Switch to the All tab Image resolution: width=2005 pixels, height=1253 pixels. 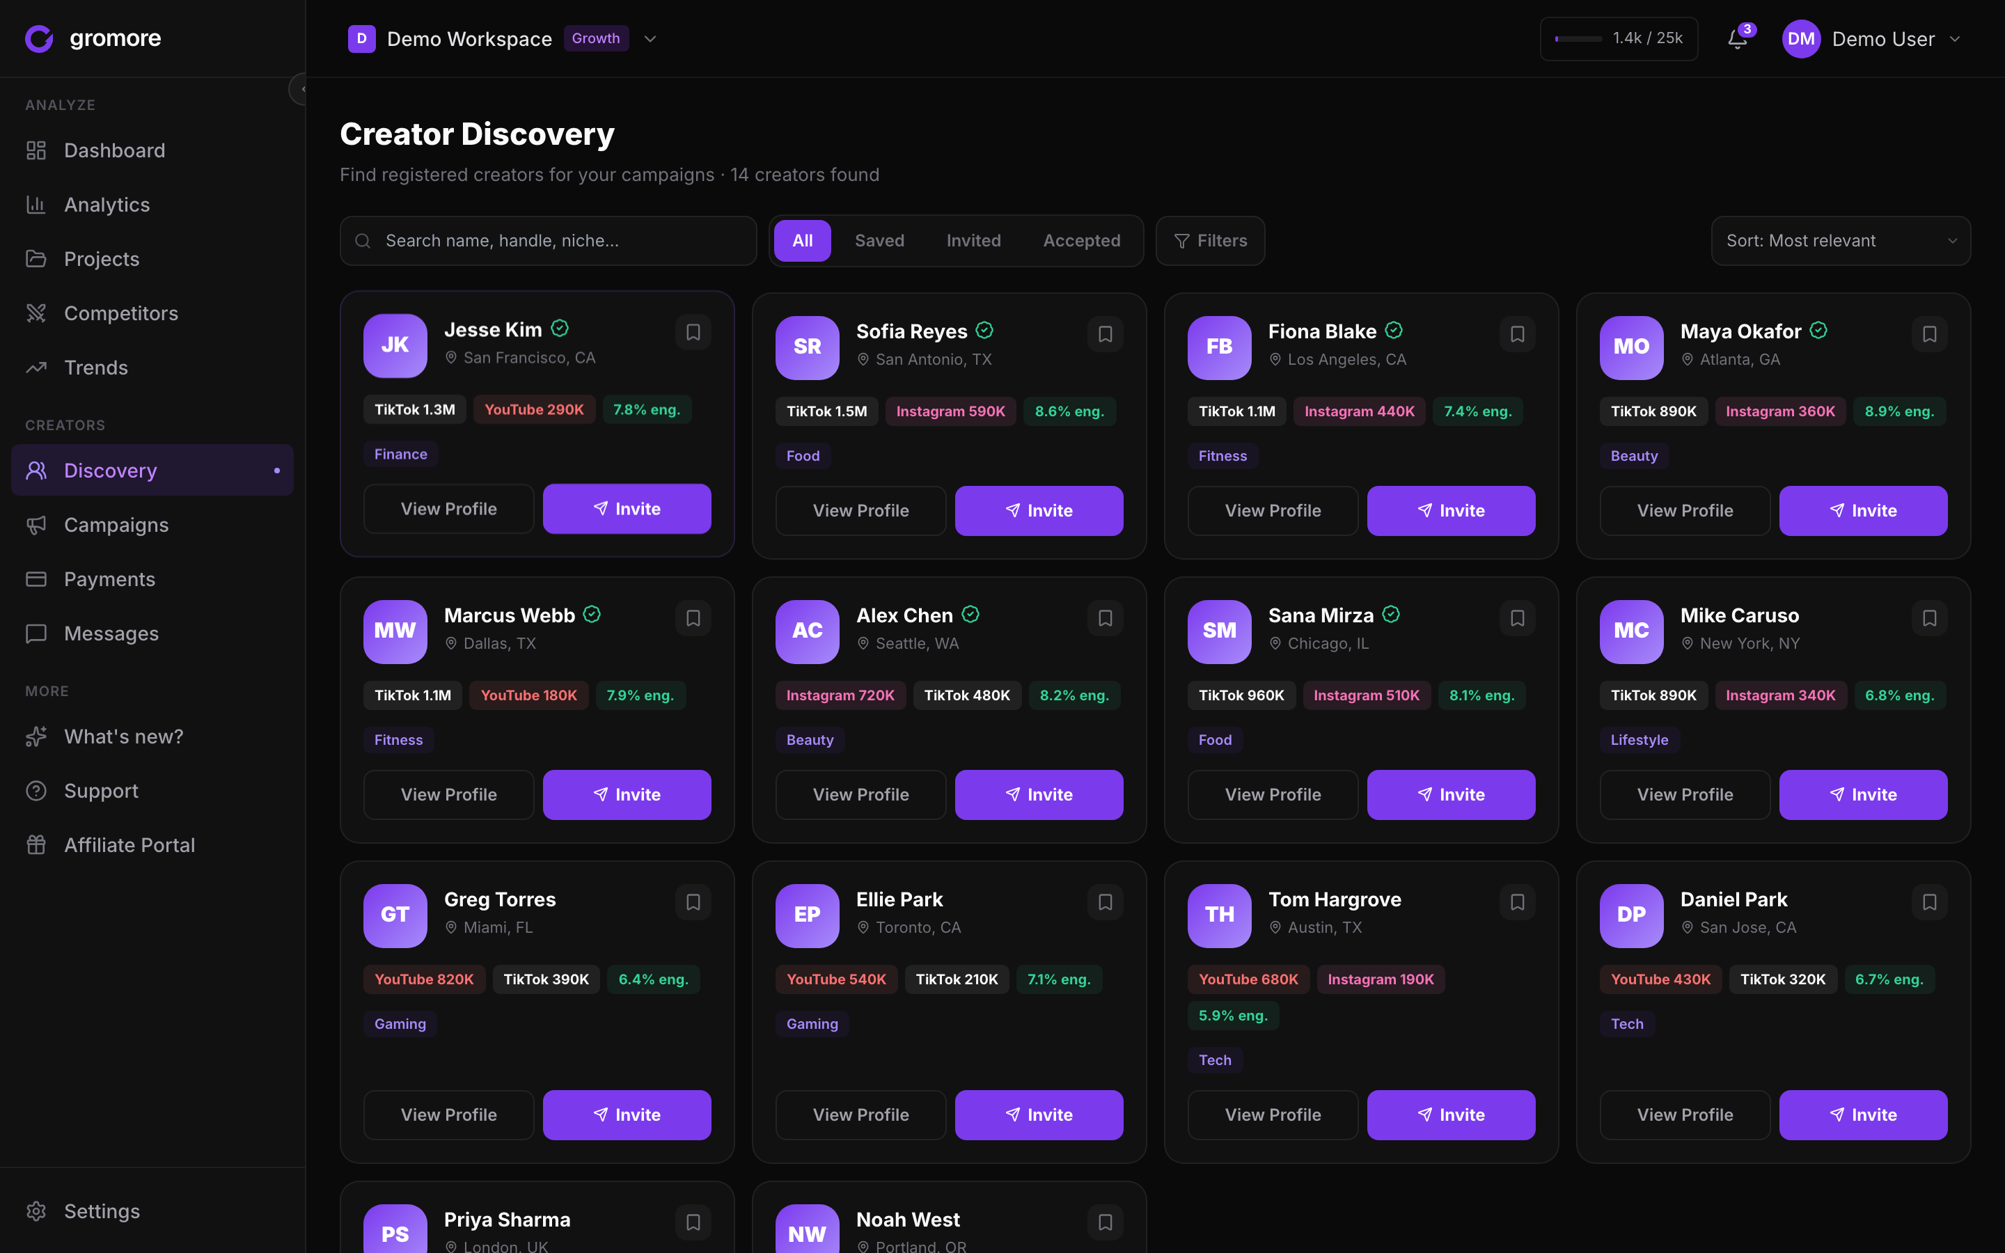point(802,241)
